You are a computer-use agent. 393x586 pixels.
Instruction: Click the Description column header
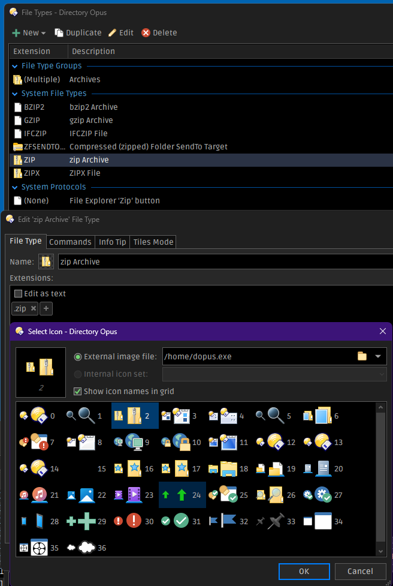coord(231,51)
